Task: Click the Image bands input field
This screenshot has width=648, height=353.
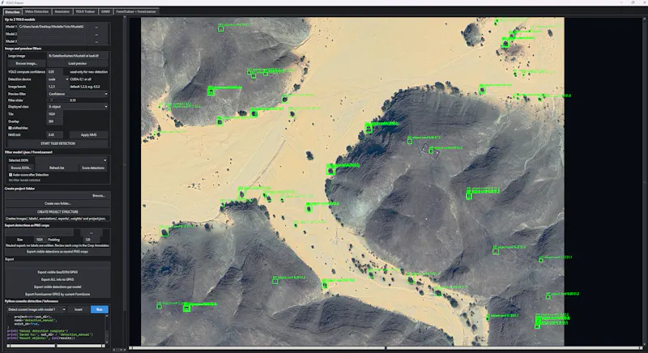Action: 58,87
